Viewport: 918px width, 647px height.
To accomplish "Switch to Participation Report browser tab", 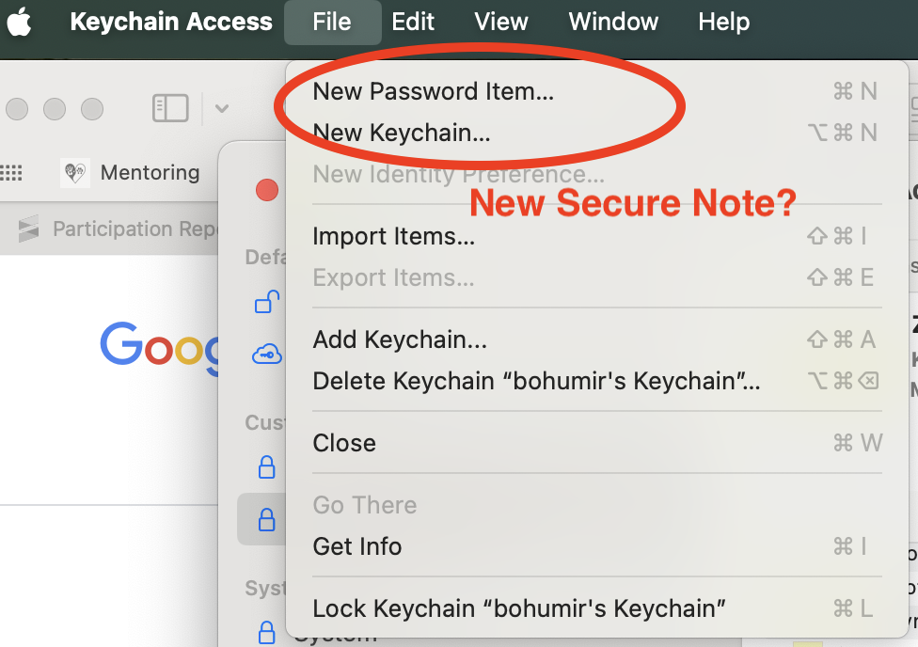I will coord(122,229).
